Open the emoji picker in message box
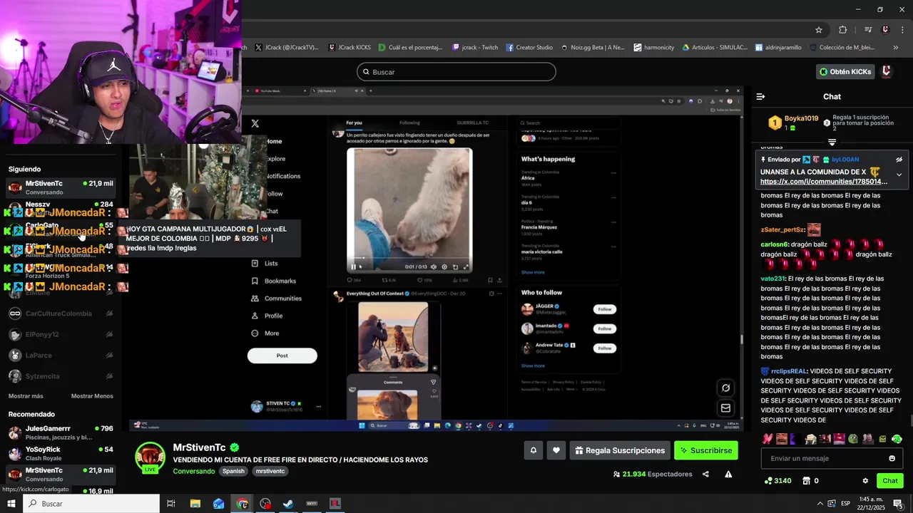Image resolution: width=913 pixels, height=513 pixels. tap(892, 458)
